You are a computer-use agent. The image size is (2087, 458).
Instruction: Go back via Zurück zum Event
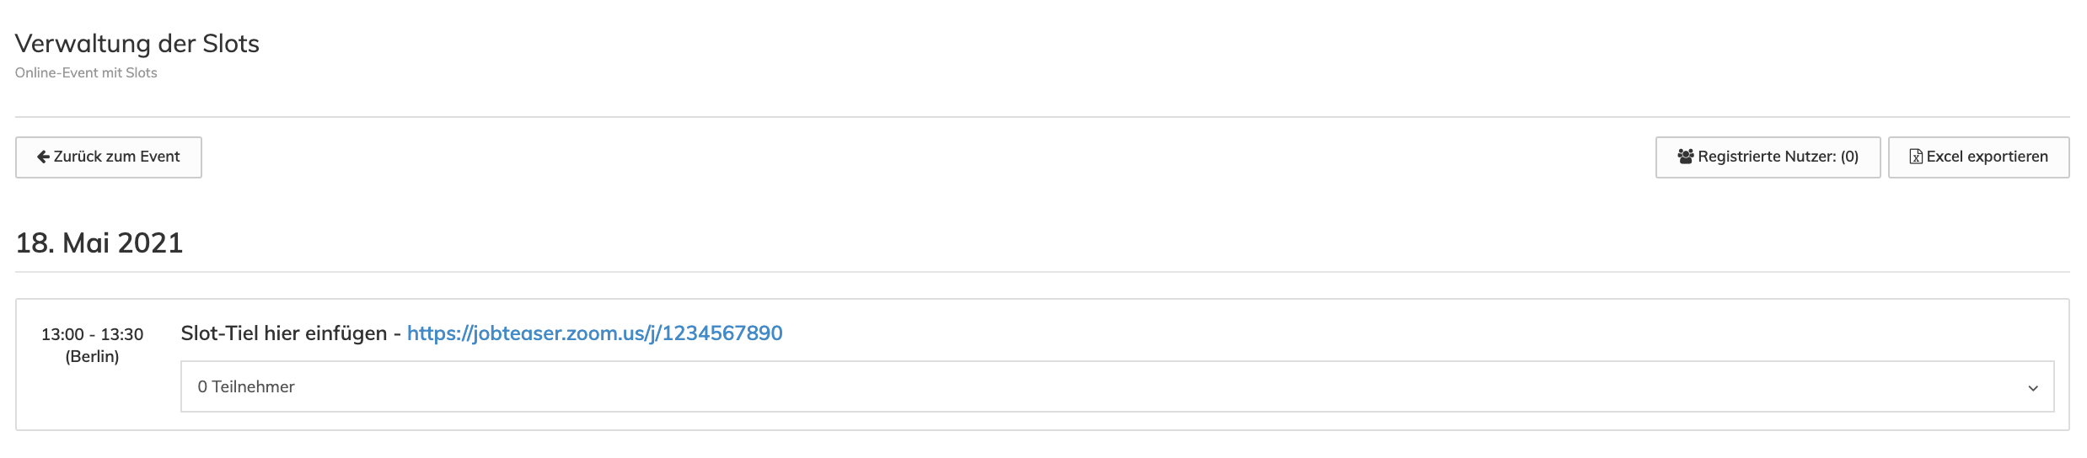(x=109, y=157)
